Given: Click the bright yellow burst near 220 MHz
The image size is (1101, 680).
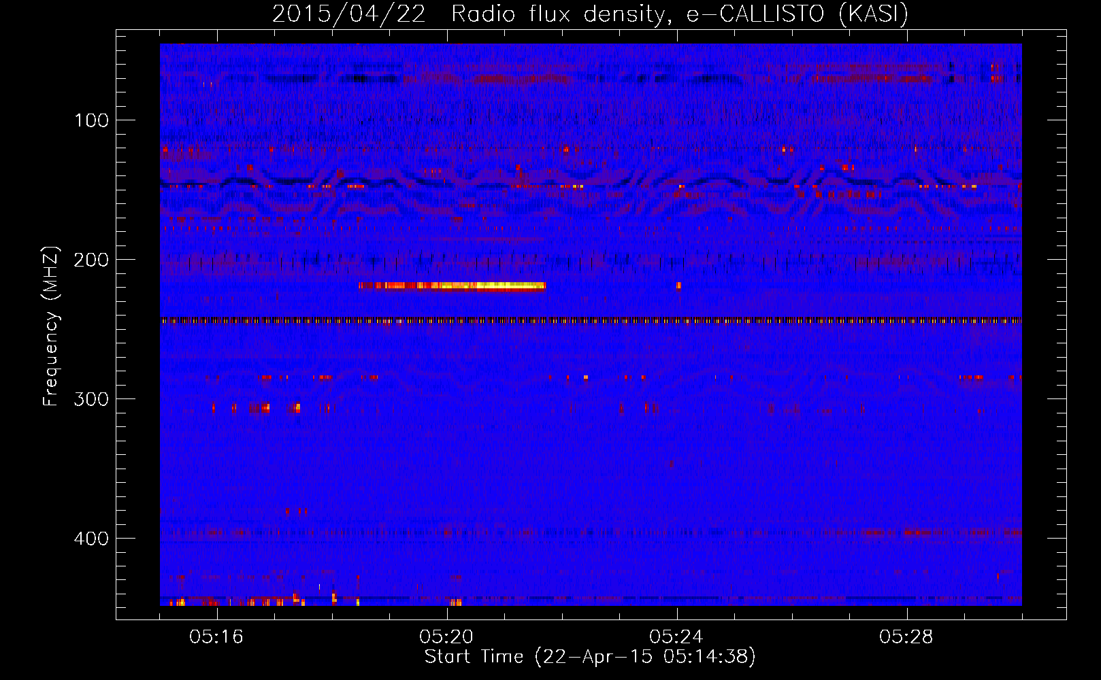Looking at the screenshot, I should pyautogui.click(x=453, y=286).
